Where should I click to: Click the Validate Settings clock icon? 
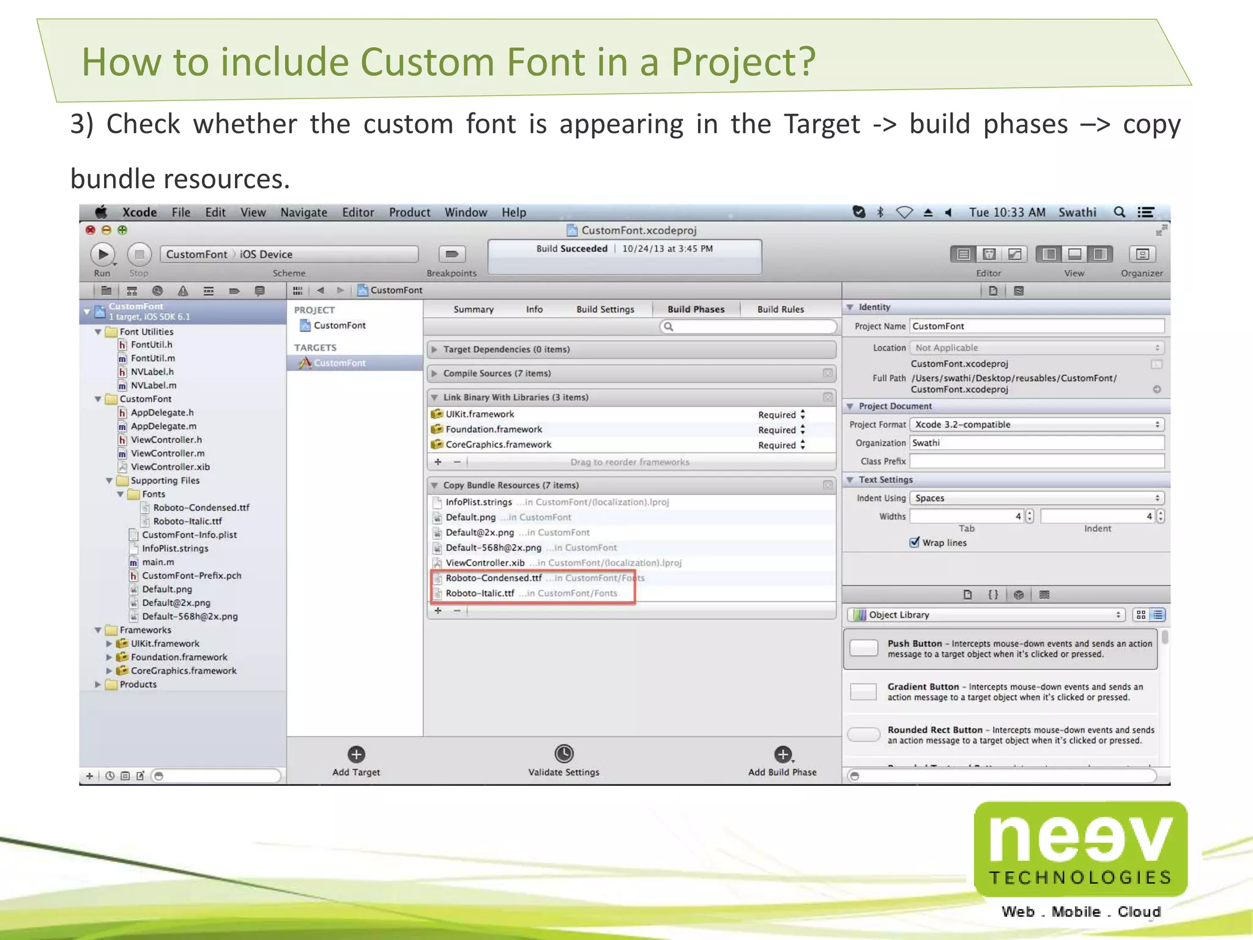click(x=563, y=753)
